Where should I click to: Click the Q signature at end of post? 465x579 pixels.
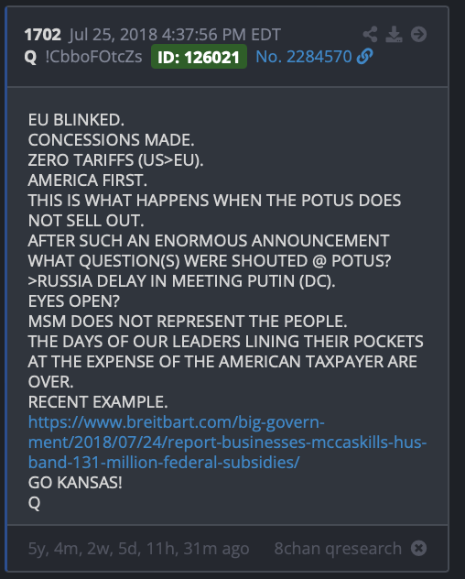34,503
